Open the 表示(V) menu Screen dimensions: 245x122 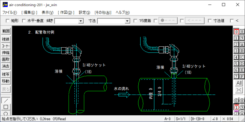(x=48, y=12)
